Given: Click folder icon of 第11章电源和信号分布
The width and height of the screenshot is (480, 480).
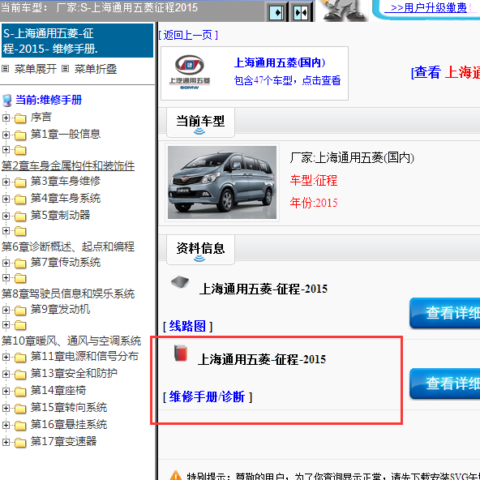Looking at the screenshot, I should point(20,358).
